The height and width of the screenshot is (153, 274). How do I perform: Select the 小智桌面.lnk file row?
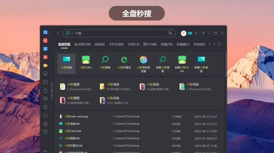tap(139, 124)
